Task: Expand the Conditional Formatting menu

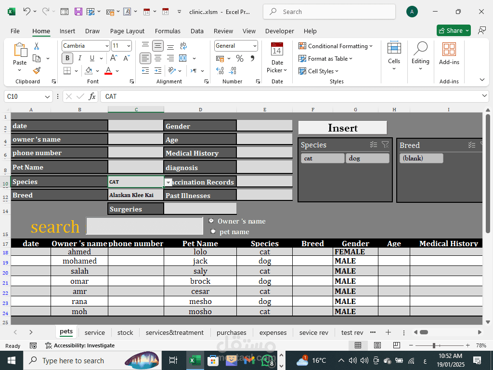Action: click(335, 46)
